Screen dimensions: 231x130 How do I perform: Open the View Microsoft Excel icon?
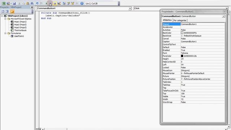tap(4, 3)
